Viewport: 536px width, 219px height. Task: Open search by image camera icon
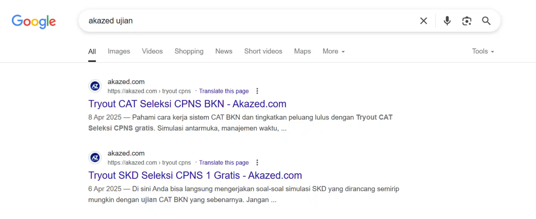tap(467, 21)
